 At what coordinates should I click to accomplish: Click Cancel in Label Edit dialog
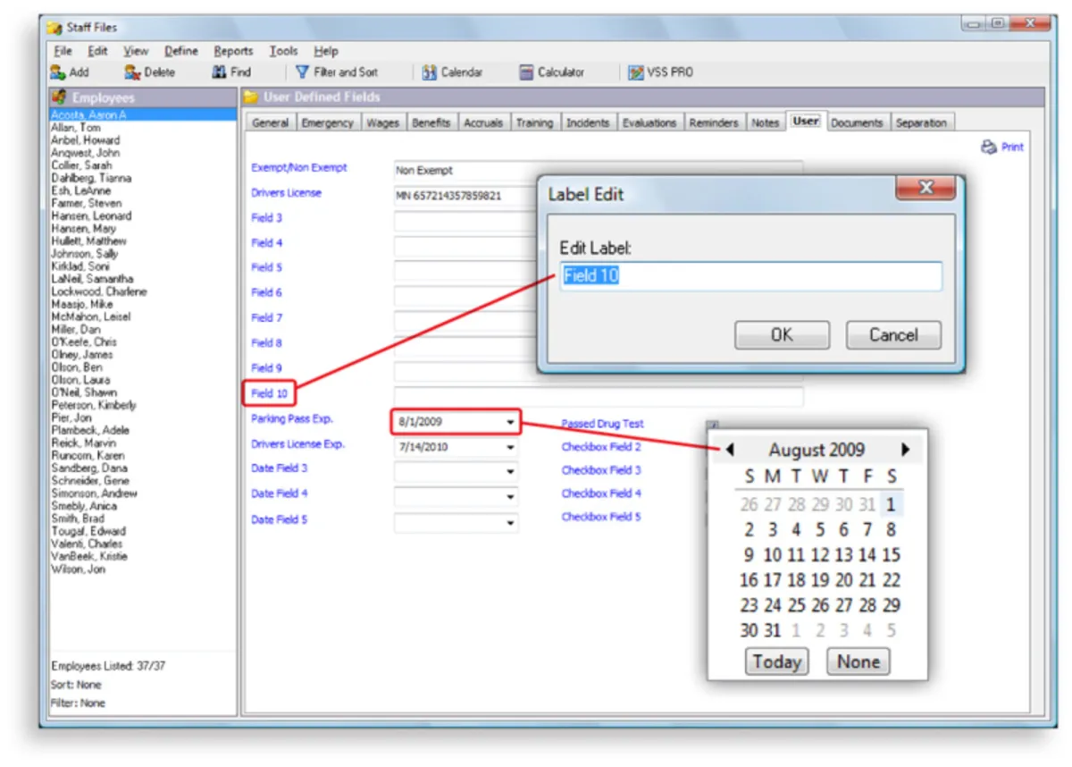[x=893, y=335]
